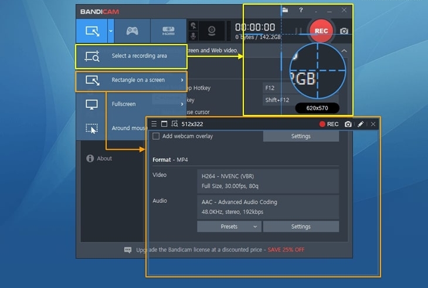Click the Rectangle on a screen icon
The width and height of the screenshot is (428, 288).
92,80
